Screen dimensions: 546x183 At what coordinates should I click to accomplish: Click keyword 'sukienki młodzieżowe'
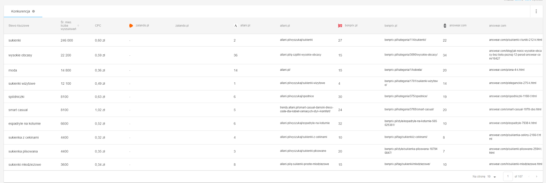[25, 164]
